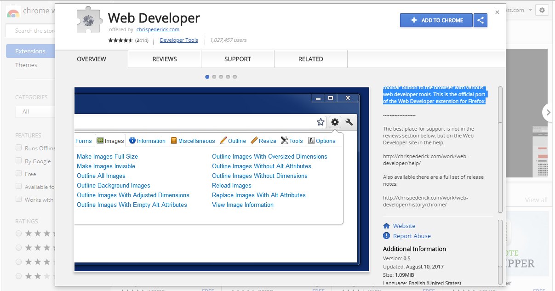Viewport: 555px width, 291px height.
Task: Click the next arrow at right edge
Action: click(x=548, y=112)
